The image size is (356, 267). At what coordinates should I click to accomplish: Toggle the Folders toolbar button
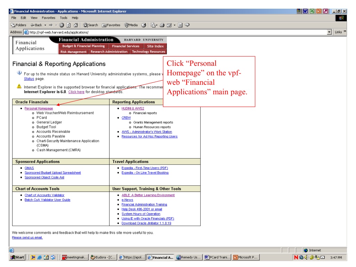coord(19,25)
